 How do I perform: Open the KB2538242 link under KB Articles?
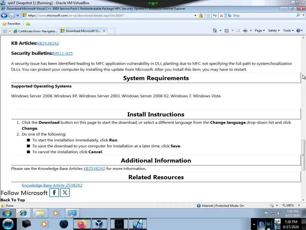click(x=48, y=43)
